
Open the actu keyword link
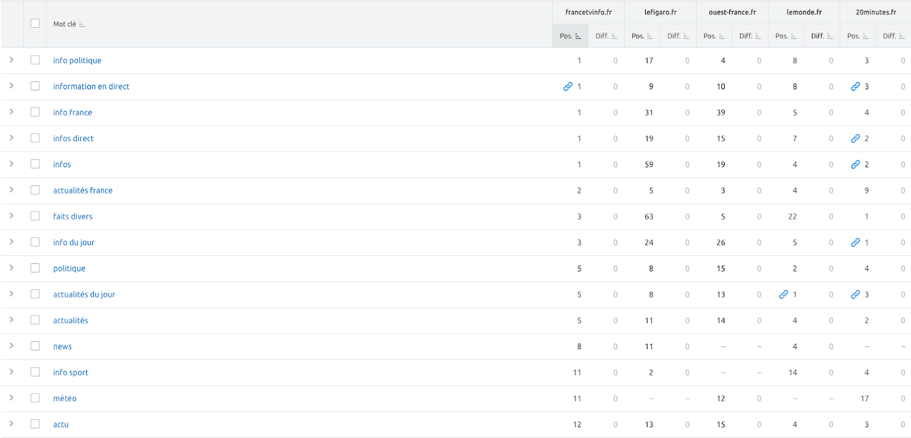[61, 424]
